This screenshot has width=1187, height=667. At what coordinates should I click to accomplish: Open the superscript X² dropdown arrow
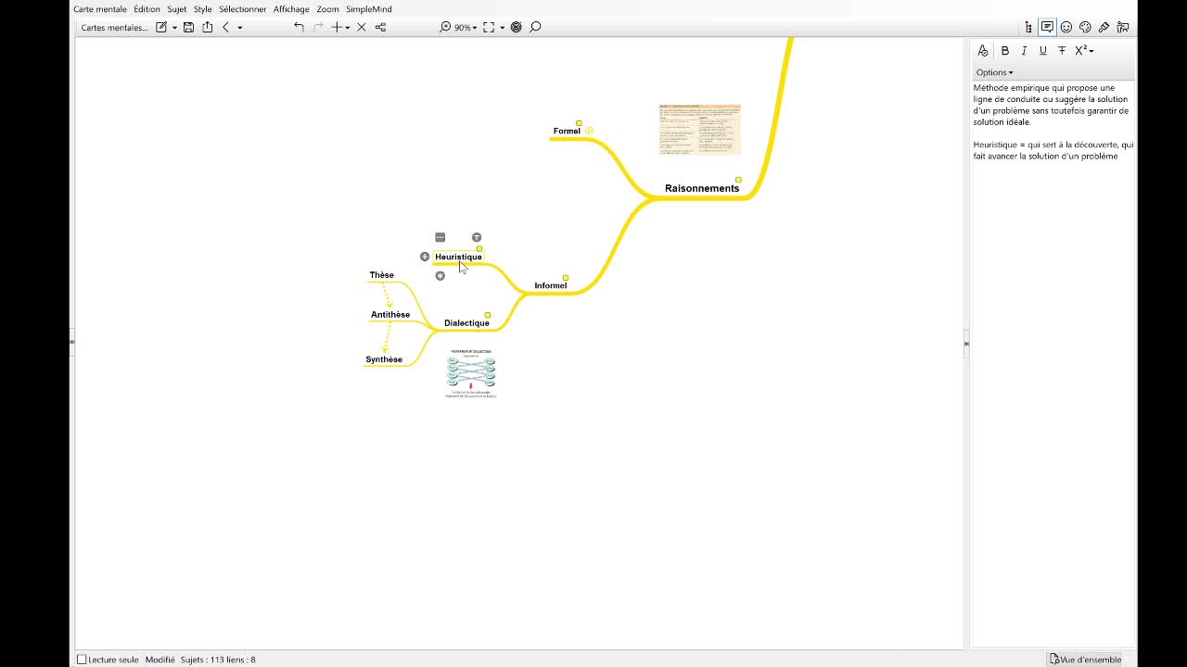click(x=1091, y=51)
